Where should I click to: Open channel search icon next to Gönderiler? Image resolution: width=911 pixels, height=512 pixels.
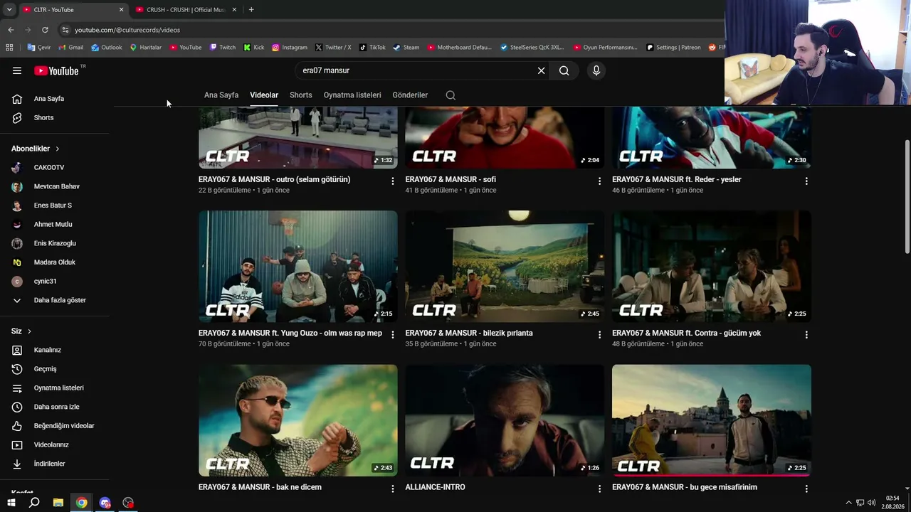[x=451, y=95]
